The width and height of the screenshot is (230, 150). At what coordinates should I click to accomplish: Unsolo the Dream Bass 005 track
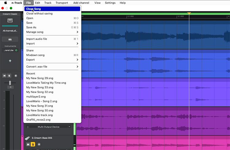33,144
